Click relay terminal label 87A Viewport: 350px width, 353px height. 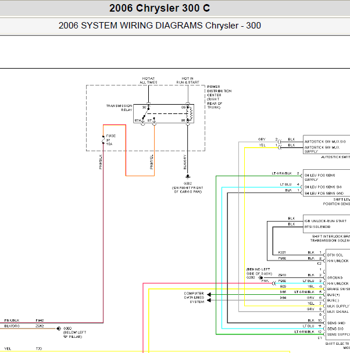pos(138,120)
